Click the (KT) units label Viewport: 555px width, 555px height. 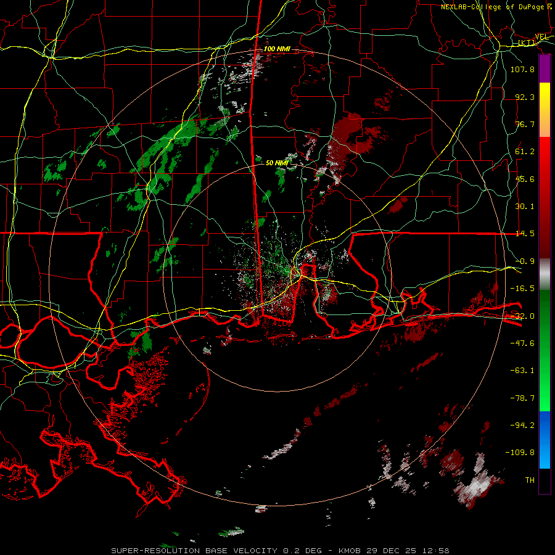point(527,43)
